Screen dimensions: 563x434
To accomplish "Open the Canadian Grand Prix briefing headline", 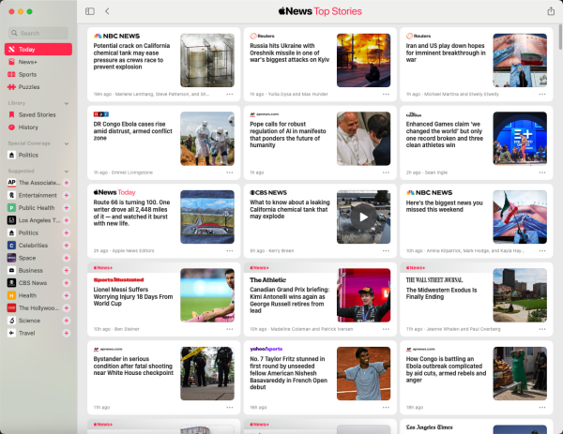I will (x=289, y=300).
